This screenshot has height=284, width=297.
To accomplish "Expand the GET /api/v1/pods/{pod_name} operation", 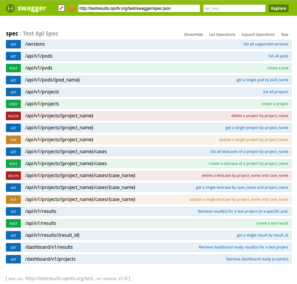I will coord(52,80).
